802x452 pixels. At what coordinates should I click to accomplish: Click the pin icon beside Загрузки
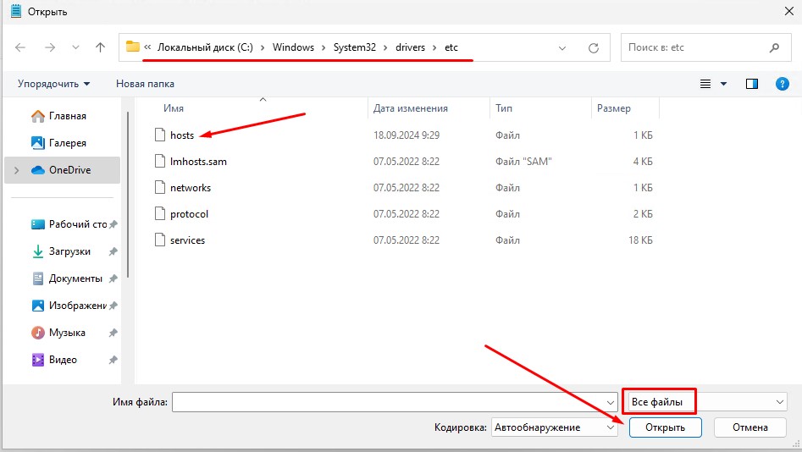113,251
